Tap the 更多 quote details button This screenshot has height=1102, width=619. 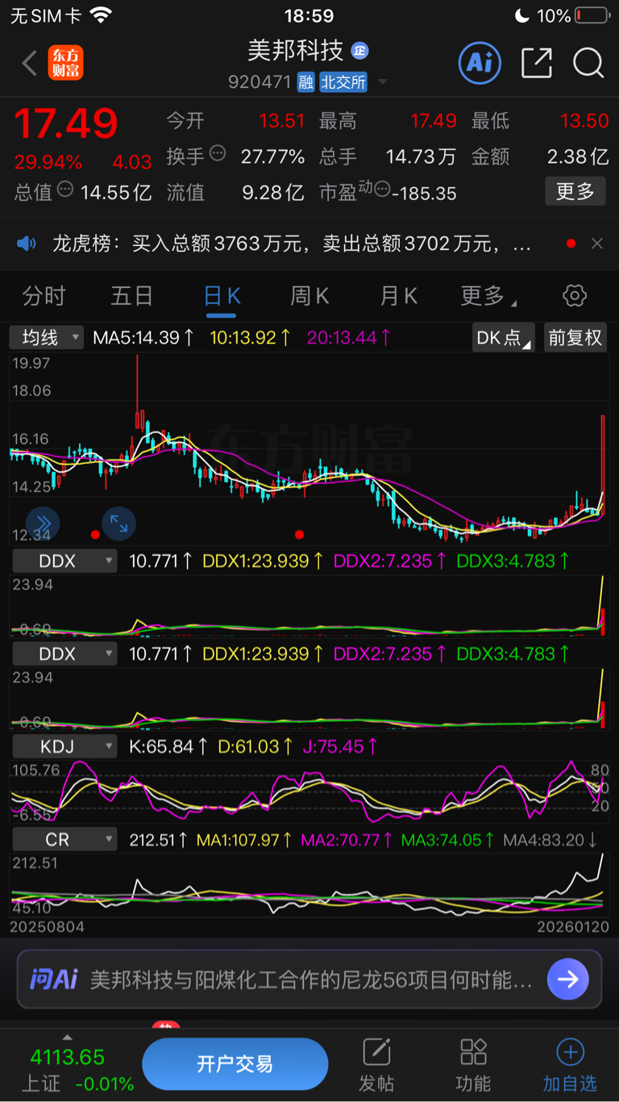[x=575, y=191]
